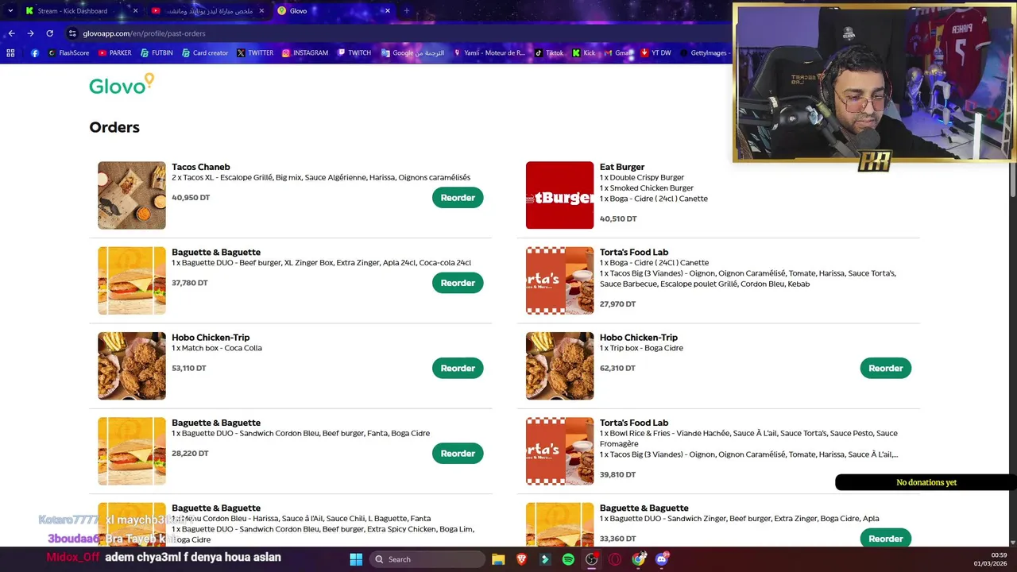Open the 27,970 DT Torta's thumbnail
The height and width of the screenshot is (572, 1017).
coord(559,280)
